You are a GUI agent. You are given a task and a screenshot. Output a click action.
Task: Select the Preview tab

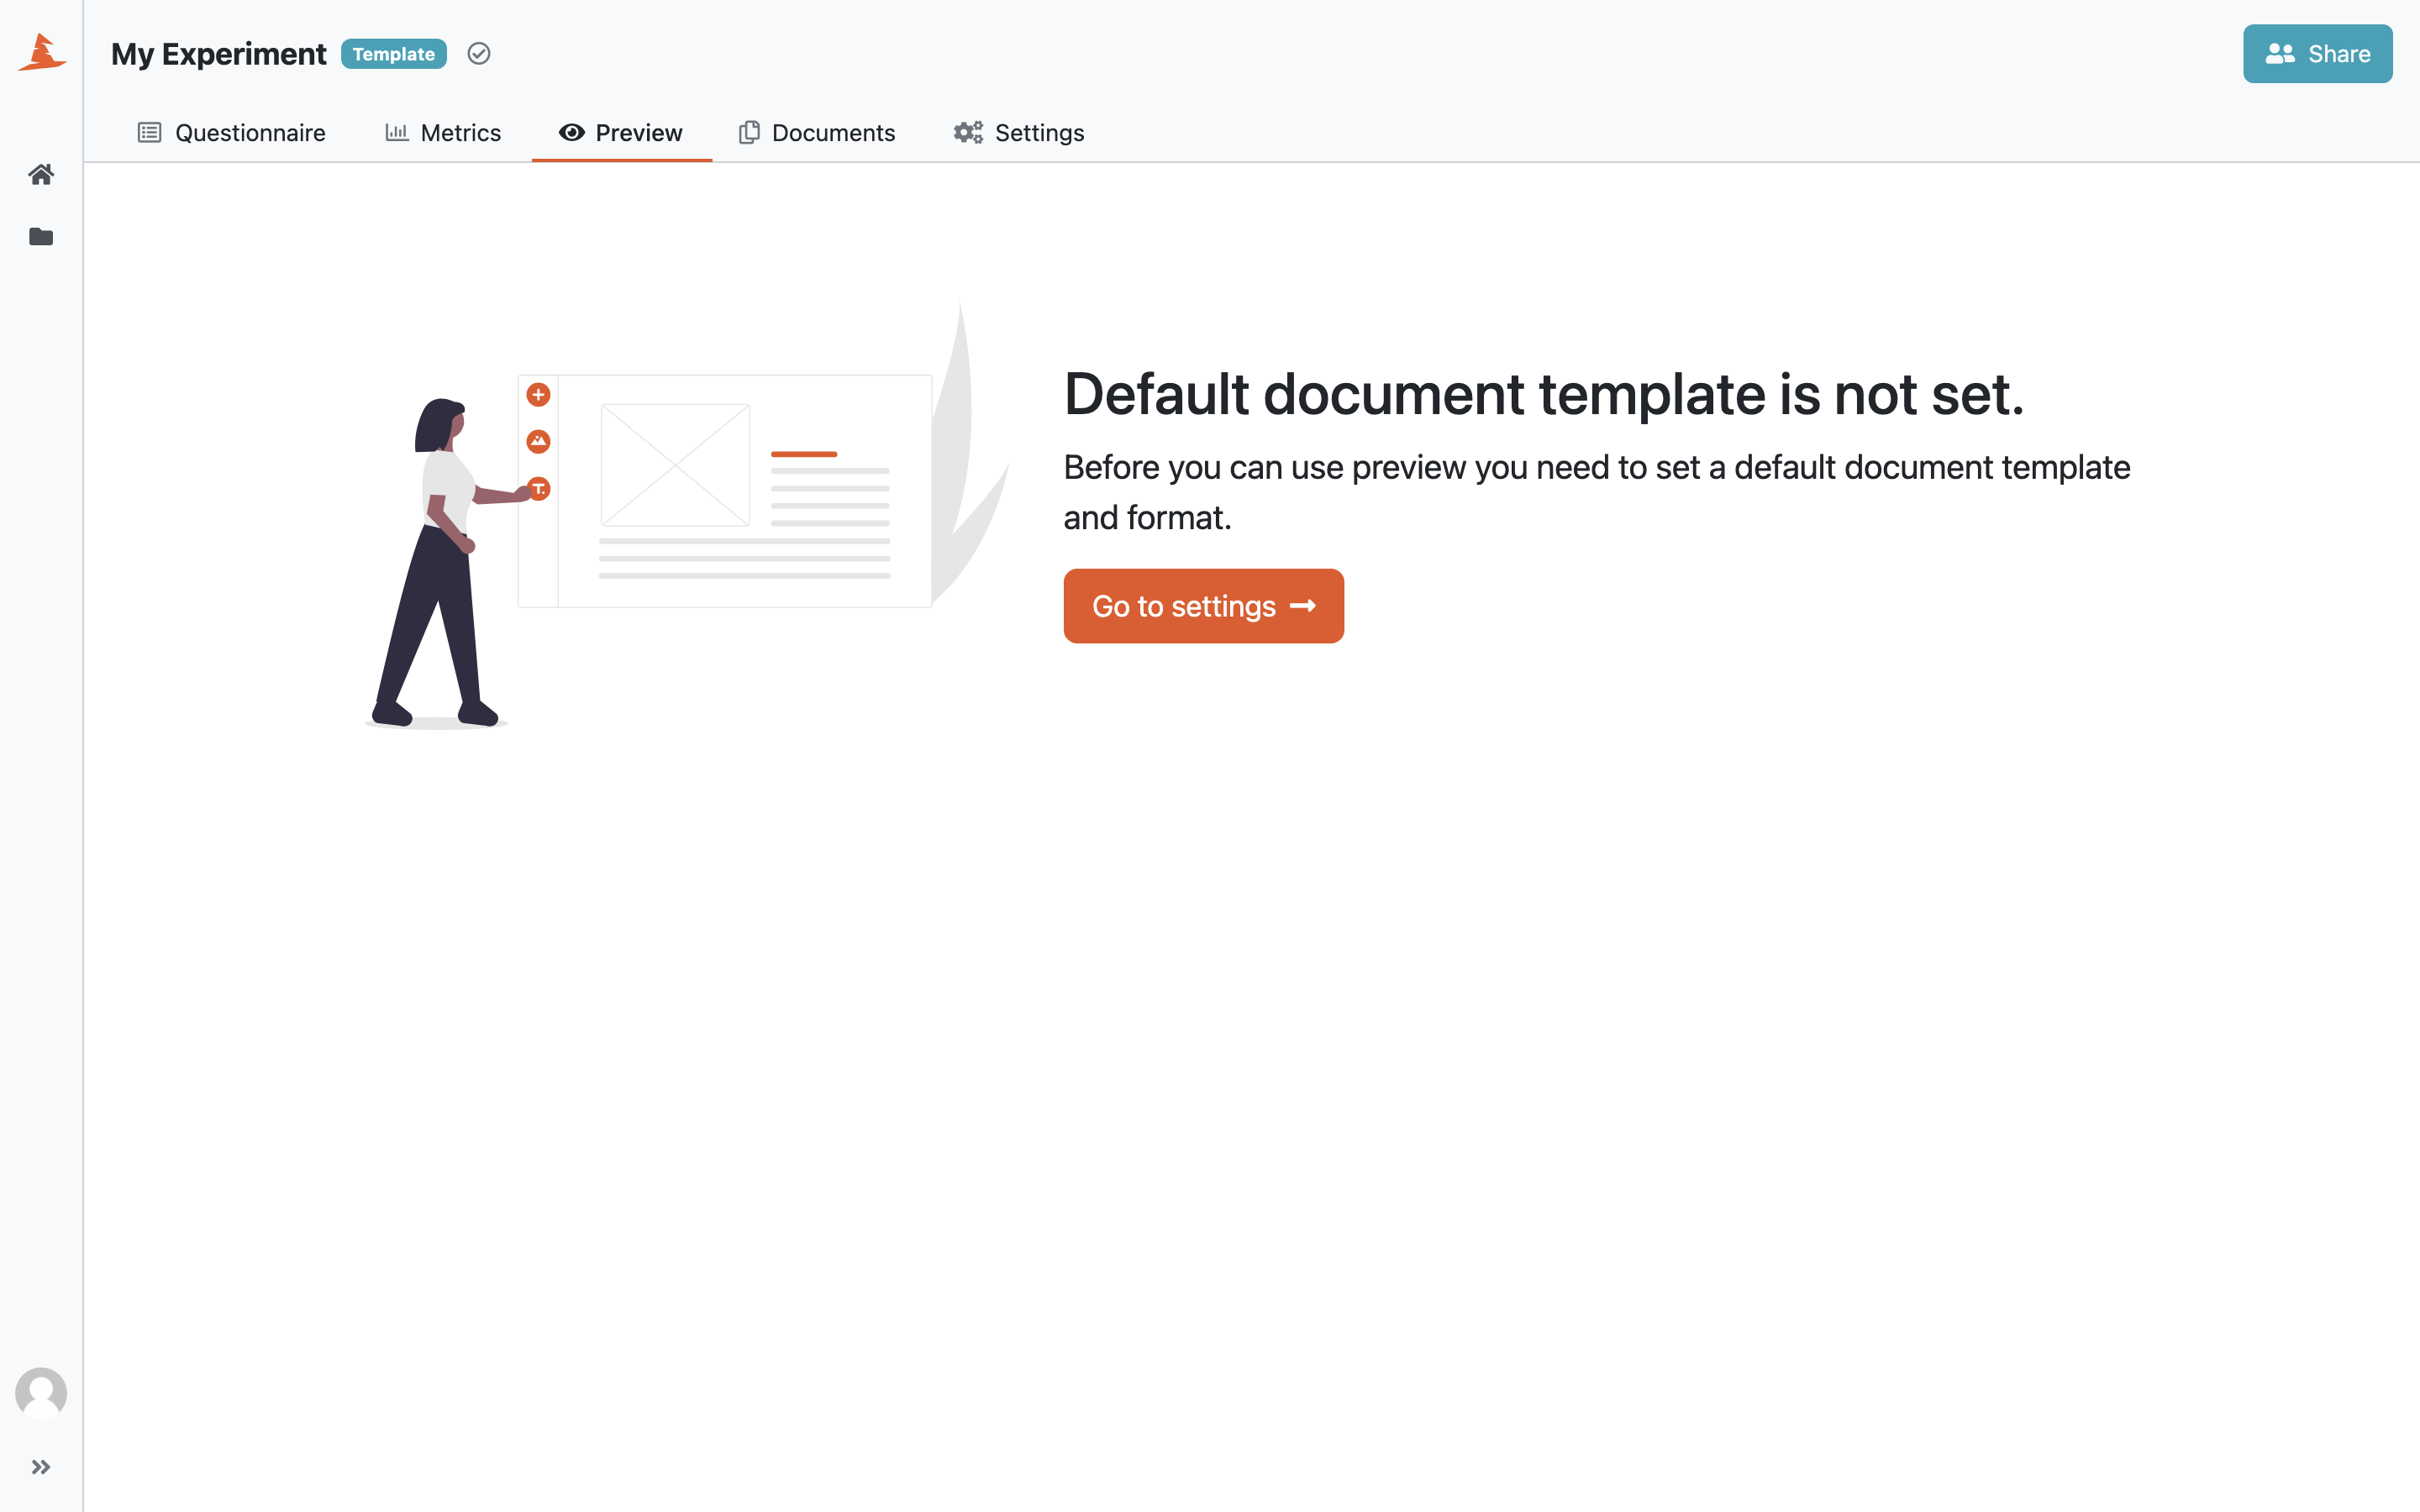[621, 133]
